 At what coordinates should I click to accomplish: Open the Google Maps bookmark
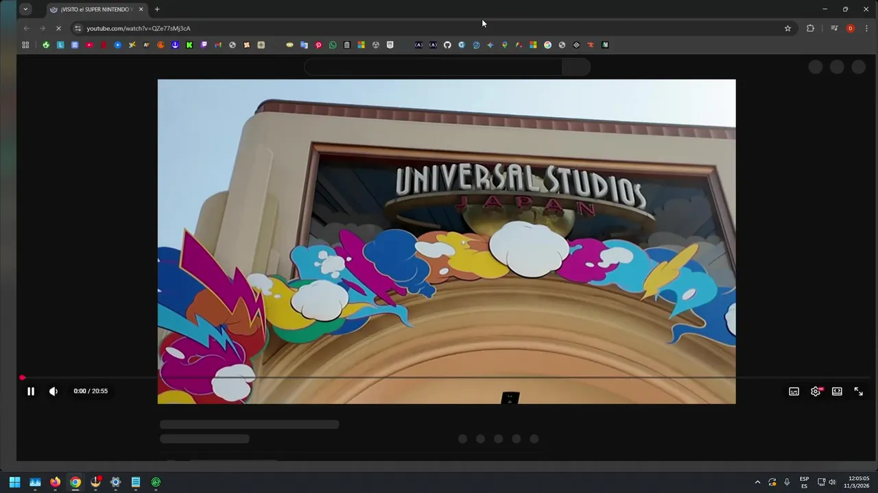coord(504,45)
